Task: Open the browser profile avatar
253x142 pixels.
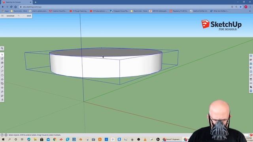Action: pyautogui.click(x=246, y=7)
